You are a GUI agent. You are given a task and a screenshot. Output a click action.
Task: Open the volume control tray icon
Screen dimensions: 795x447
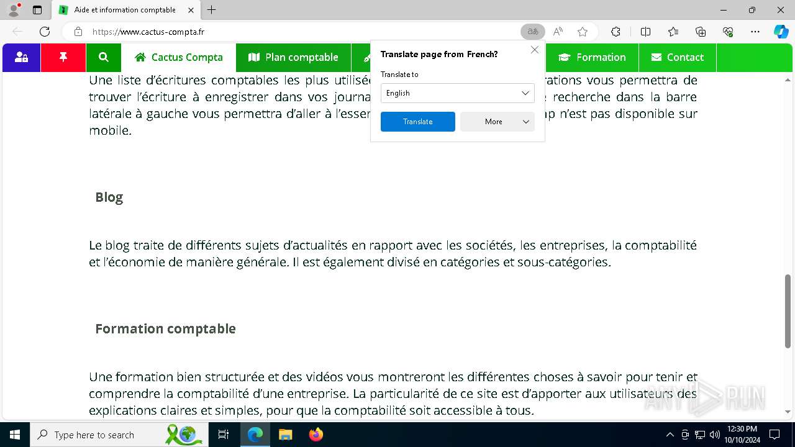(x=715, y=435)
